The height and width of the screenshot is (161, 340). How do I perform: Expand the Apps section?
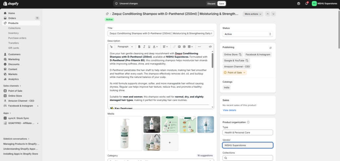coord(7,113)
